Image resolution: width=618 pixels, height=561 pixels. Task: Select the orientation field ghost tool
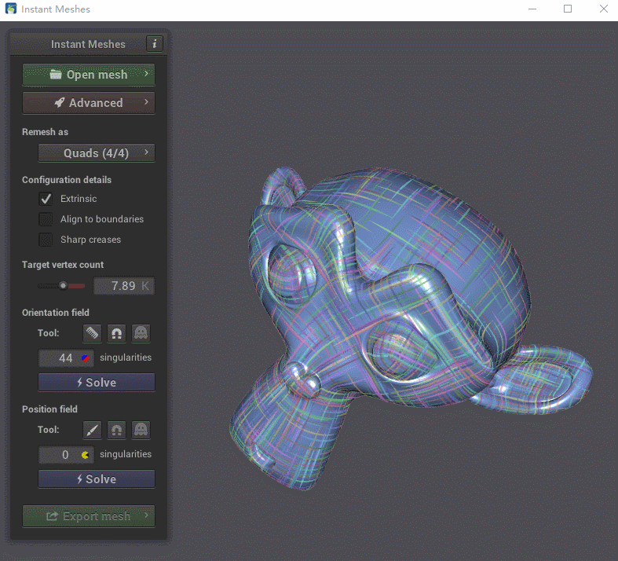(x=141, y=333)
